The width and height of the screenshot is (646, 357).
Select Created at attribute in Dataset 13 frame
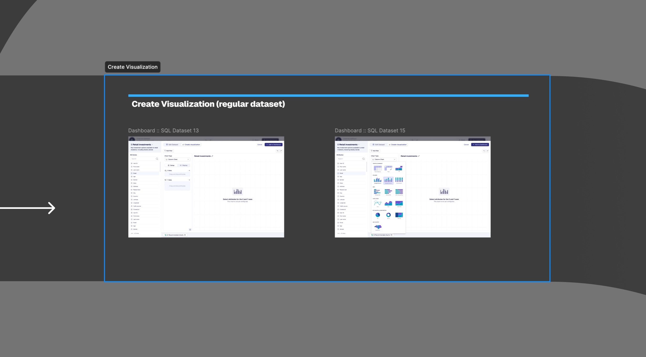(x=145, y=209)
